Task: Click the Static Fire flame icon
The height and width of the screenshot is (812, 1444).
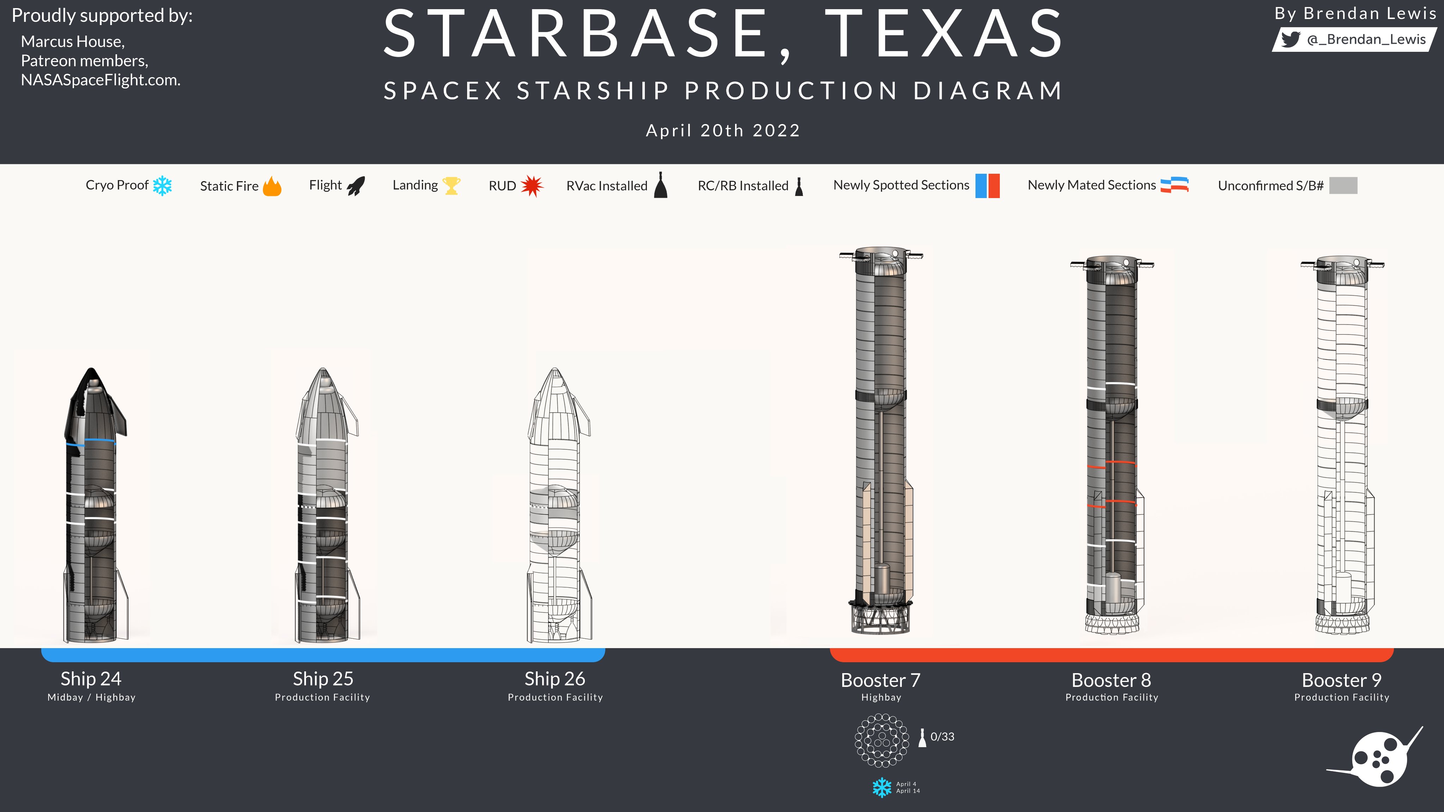Action: (x=272, y=186)
